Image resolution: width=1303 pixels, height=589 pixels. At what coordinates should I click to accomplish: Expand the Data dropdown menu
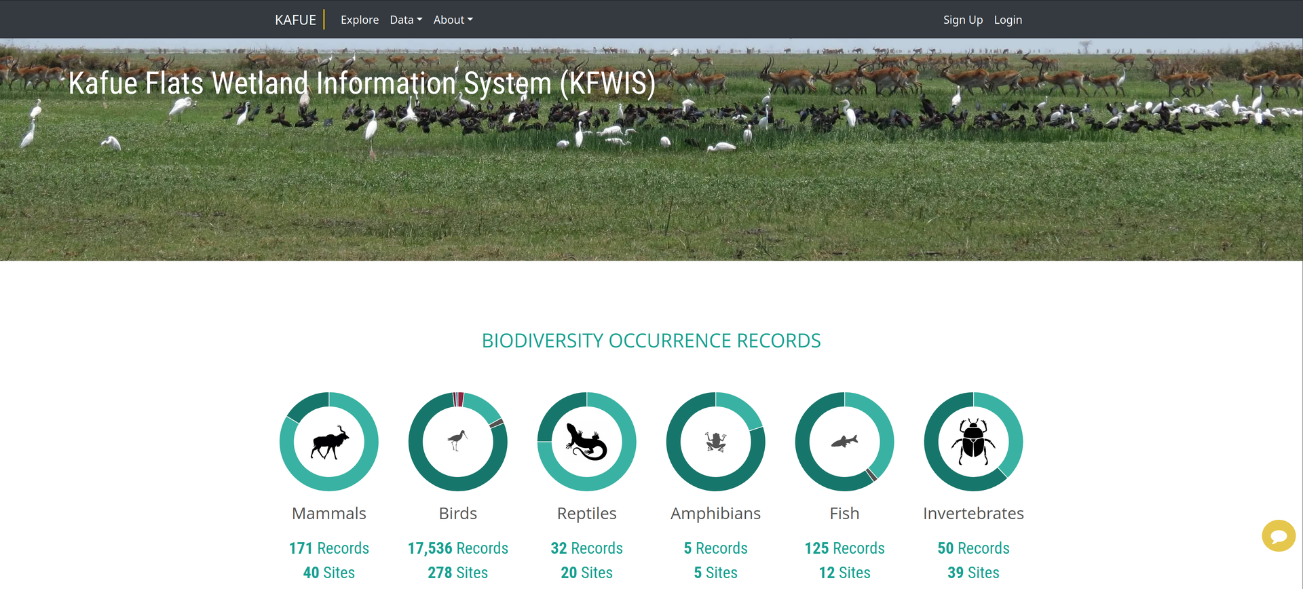tap(405, 20)
